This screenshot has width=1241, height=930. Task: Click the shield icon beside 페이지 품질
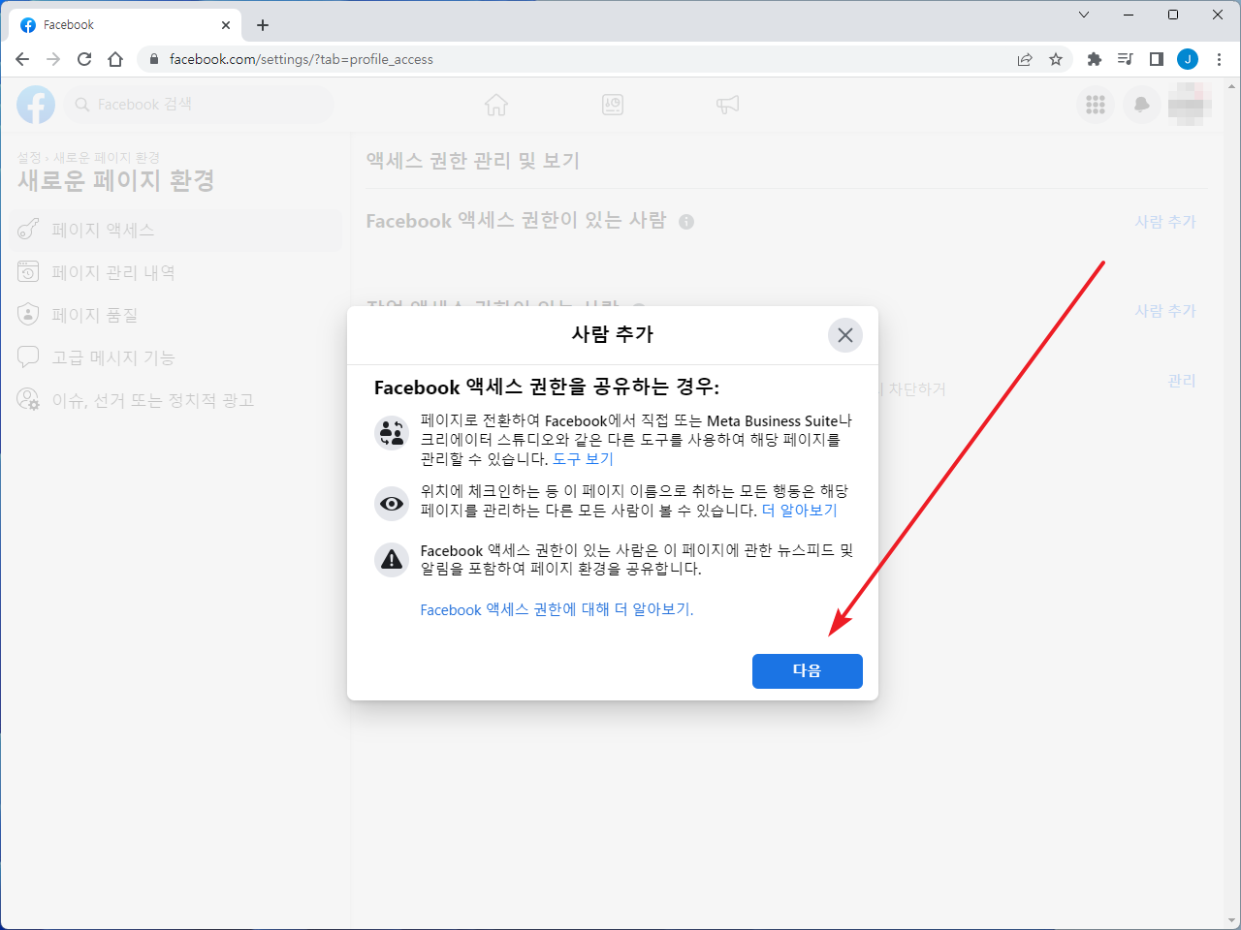coord(28,315)
